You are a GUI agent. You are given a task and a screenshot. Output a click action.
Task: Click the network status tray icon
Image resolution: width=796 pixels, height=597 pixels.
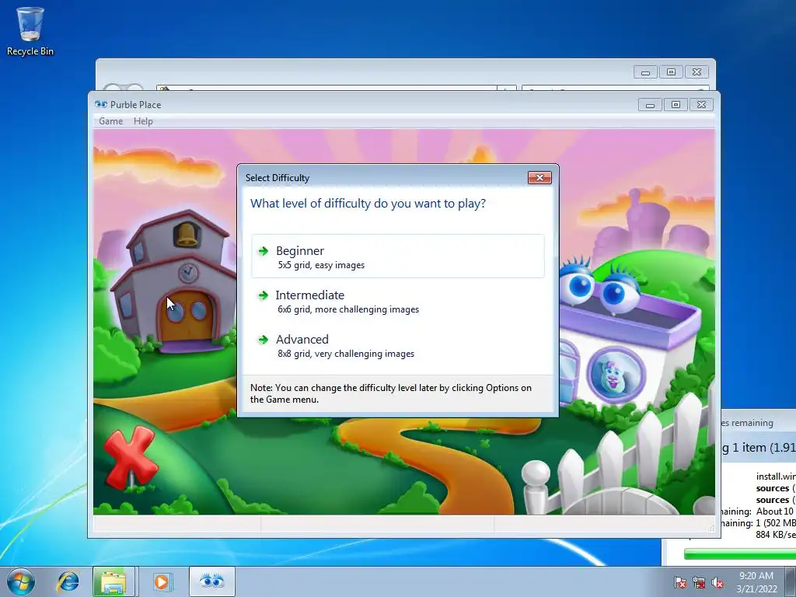coord(699,582)
